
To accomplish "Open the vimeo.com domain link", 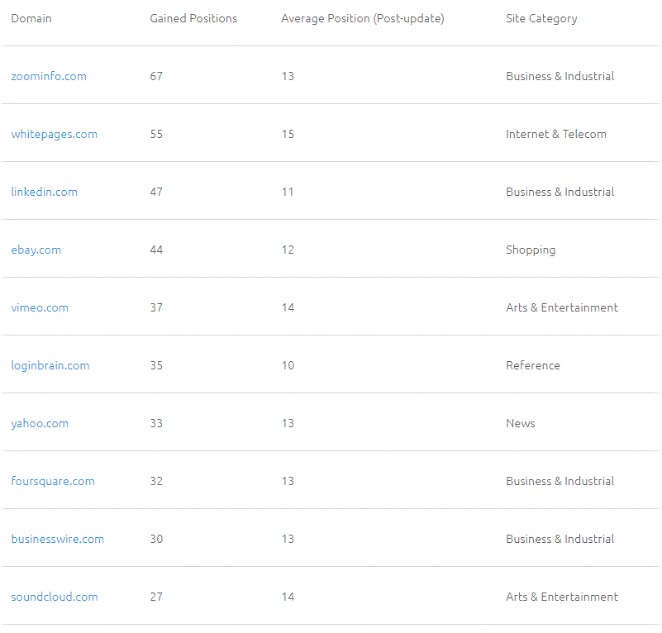I will click(x=40, y=307).
